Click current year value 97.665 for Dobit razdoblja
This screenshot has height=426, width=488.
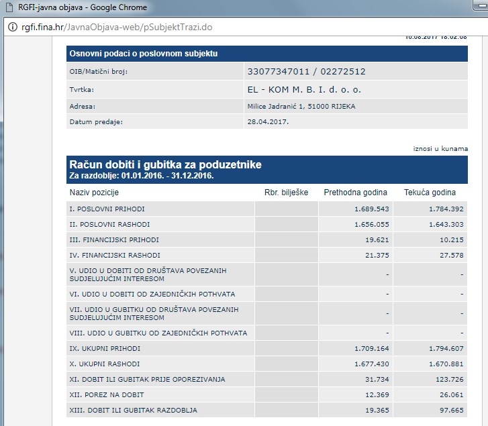450,410
